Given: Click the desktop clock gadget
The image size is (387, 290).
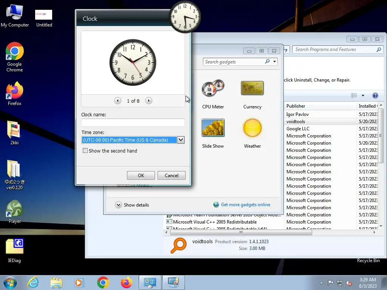Looking at the screenshot, I should tap(184, 17).
